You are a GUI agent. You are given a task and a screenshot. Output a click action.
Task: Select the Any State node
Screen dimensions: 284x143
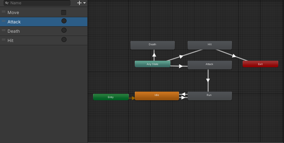tap(152, 64)
